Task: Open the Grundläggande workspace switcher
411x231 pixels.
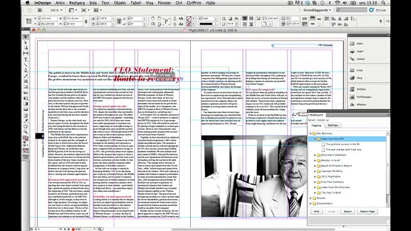Action: (317, 10)
